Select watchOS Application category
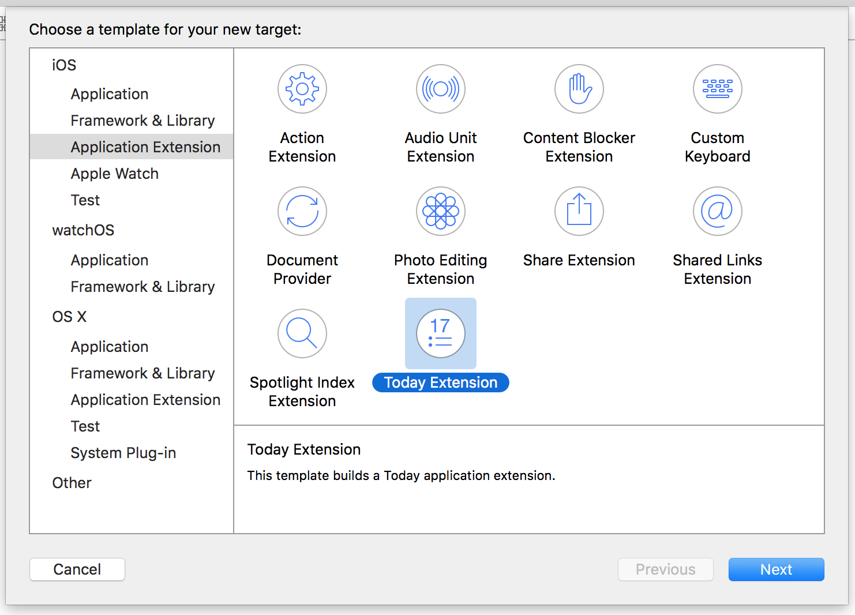 pyautogui.click(x=110, y=260)
